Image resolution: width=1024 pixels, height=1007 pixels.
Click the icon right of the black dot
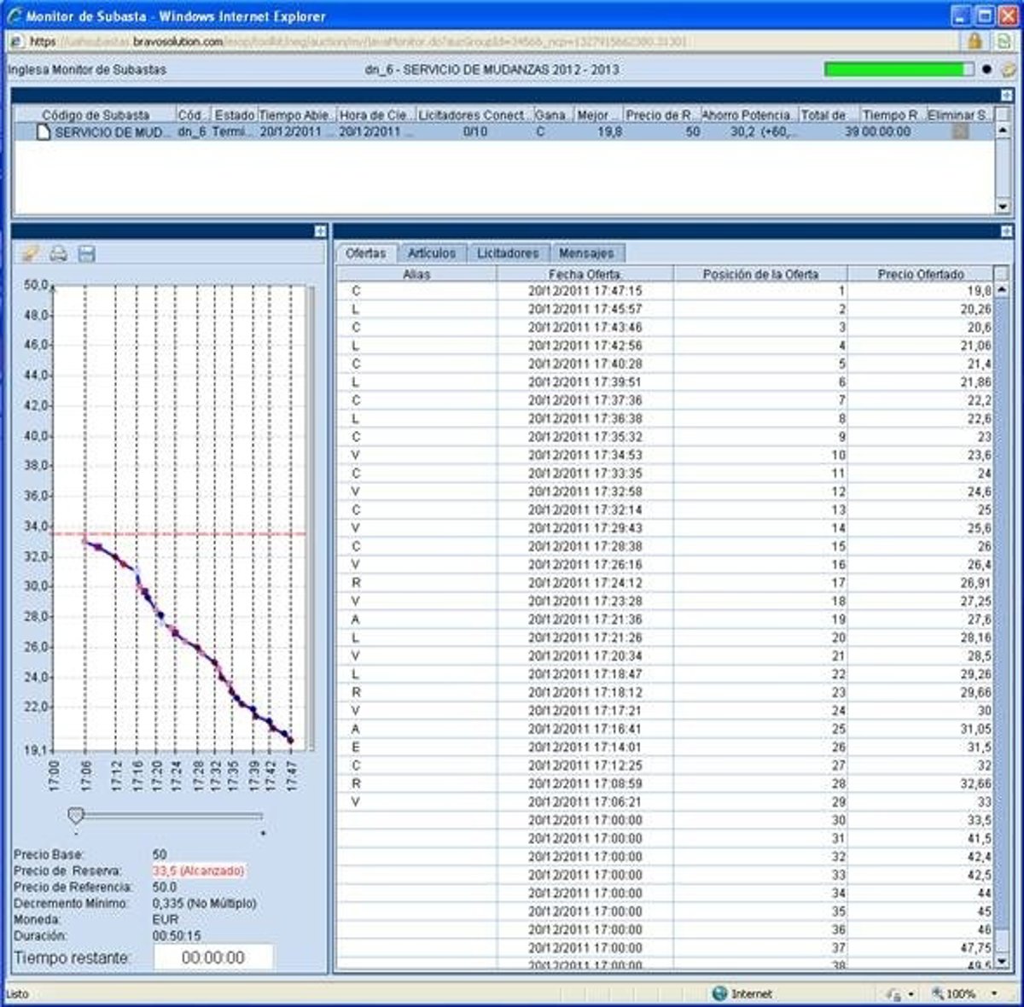pos(1008,70)
